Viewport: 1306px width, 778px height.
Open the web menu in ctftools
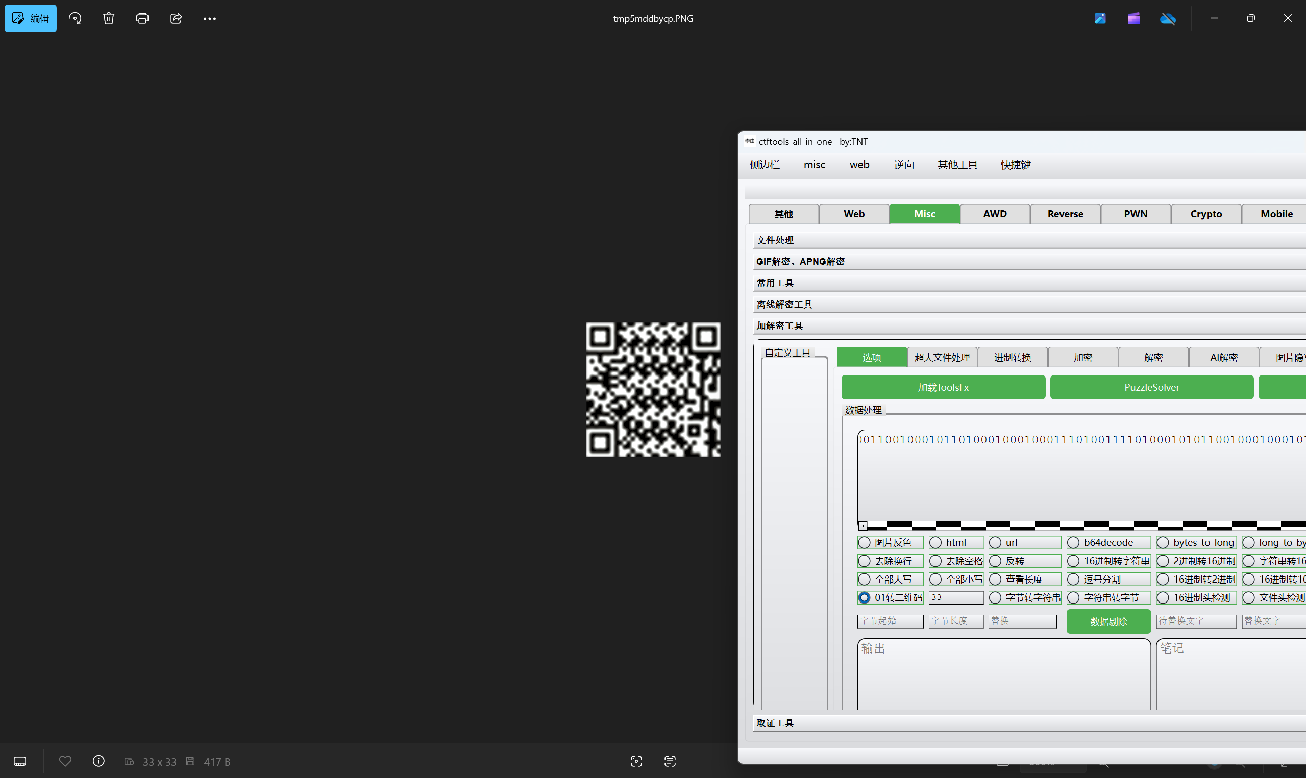(859, 165)
